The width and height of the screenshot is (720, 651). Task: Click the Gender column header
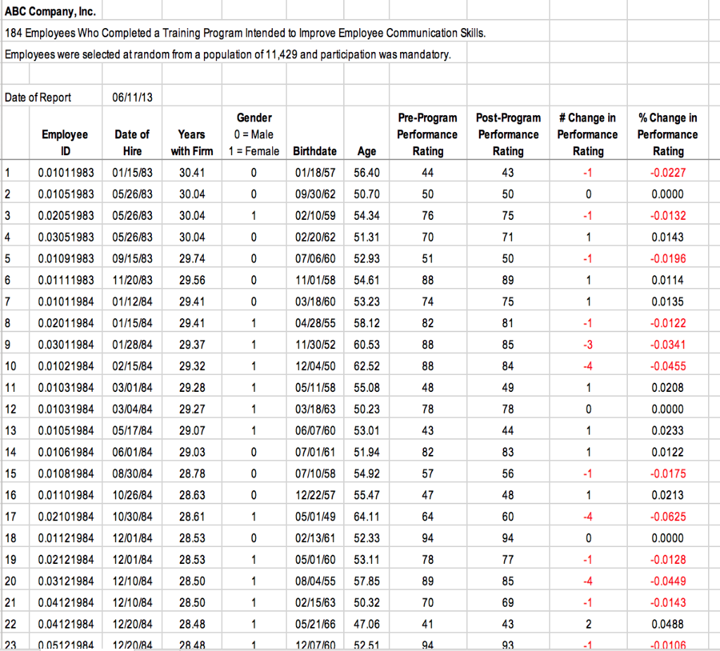pyautogui.click(x=254, y=134)
